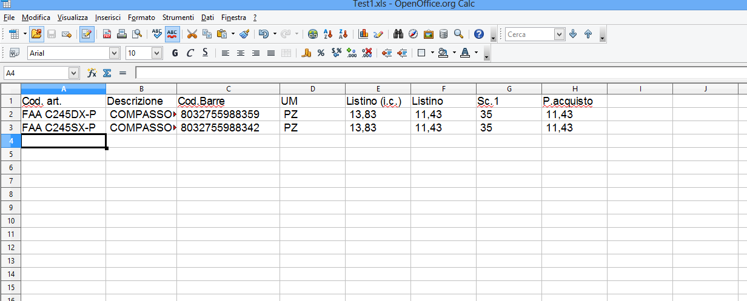The height and width of the screenshot is (301, 747).
Task: Sort descending Z to A
Action: pyautogui.click(x=343, y=35)
